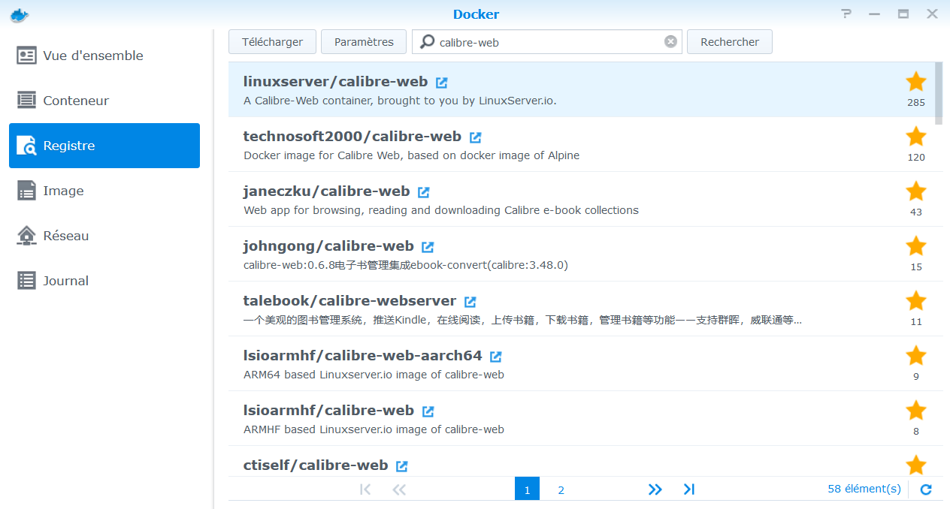950x509 pixels.
Task: Select the janeczku/calibre-web image name
Action: point(326,191)
